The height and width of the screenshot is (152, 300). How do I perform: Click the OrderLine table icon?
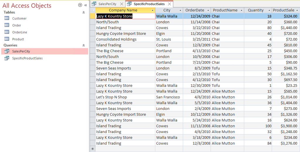[7, 32]
